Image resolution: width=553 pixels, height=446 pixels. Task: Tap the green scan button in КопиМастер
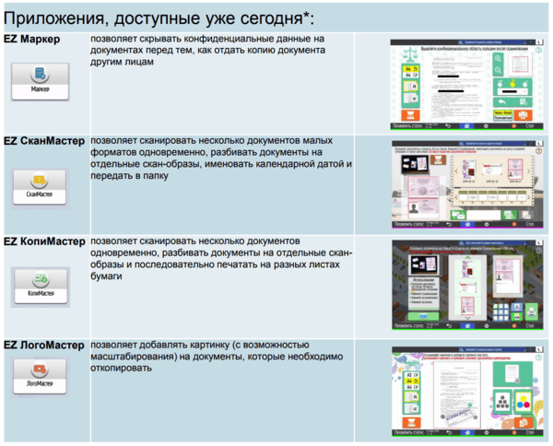pyautogui.click(x=423, y=316)
